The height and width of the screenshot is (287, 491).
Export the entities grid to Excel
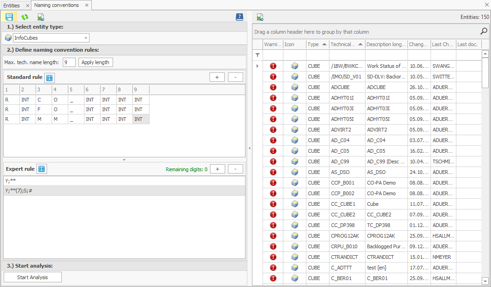[259, 17]
